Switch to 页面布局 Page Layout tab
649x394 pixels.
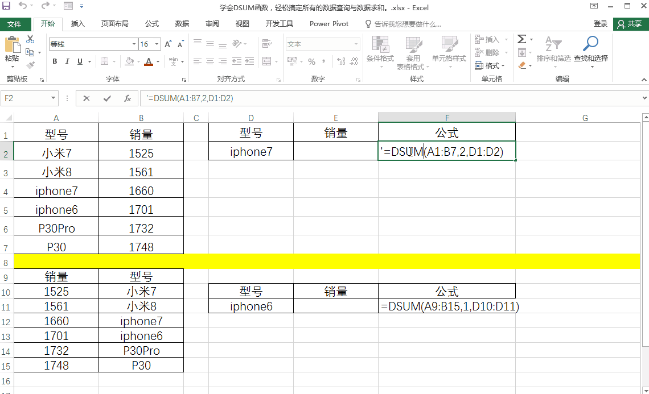tap(115, 24)
